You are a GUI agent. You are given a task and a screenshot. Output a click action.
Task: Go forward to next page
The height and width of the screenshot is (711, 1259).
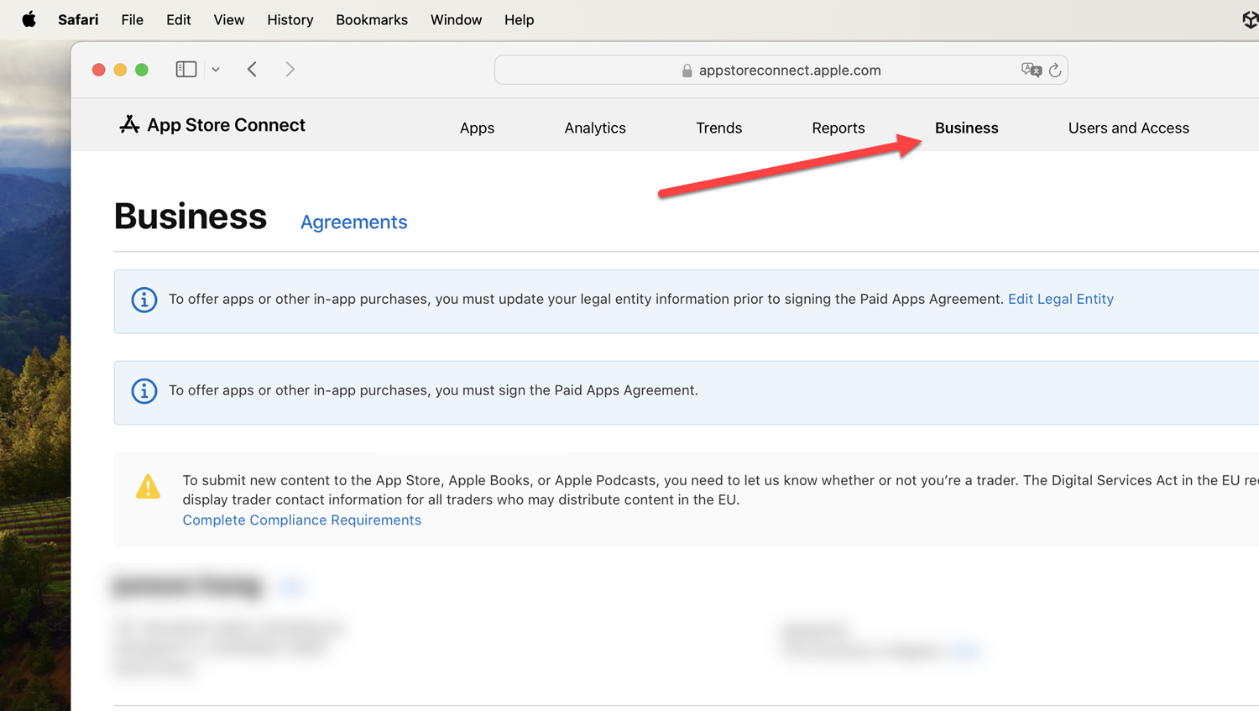point(290,70)
